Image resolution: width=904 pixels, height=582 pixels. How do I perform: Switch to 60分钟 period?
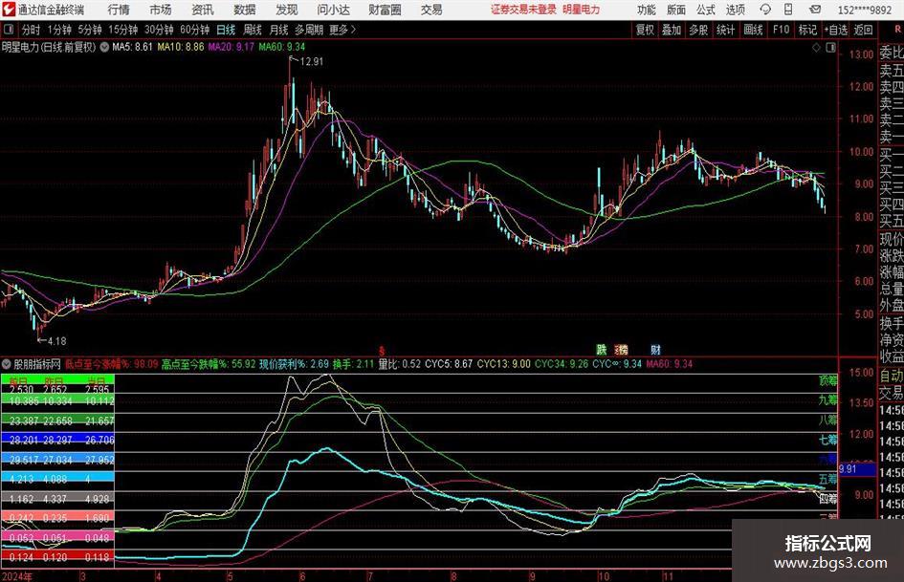pyautogui.click(x=195, y=30)
